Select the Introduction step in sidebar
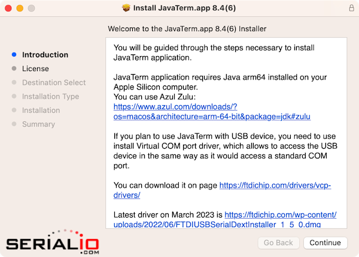Viewport: 359px width, 257px height. 45,54
